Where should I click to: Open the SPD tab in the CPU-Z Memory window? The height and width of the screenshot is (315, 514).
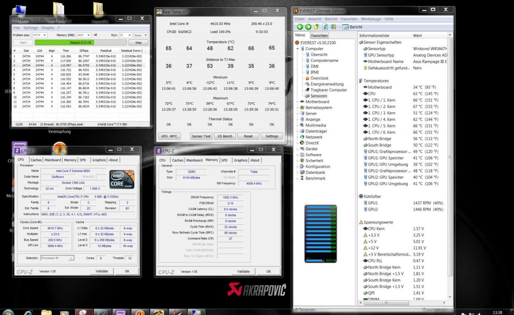(x=224, y=160)
